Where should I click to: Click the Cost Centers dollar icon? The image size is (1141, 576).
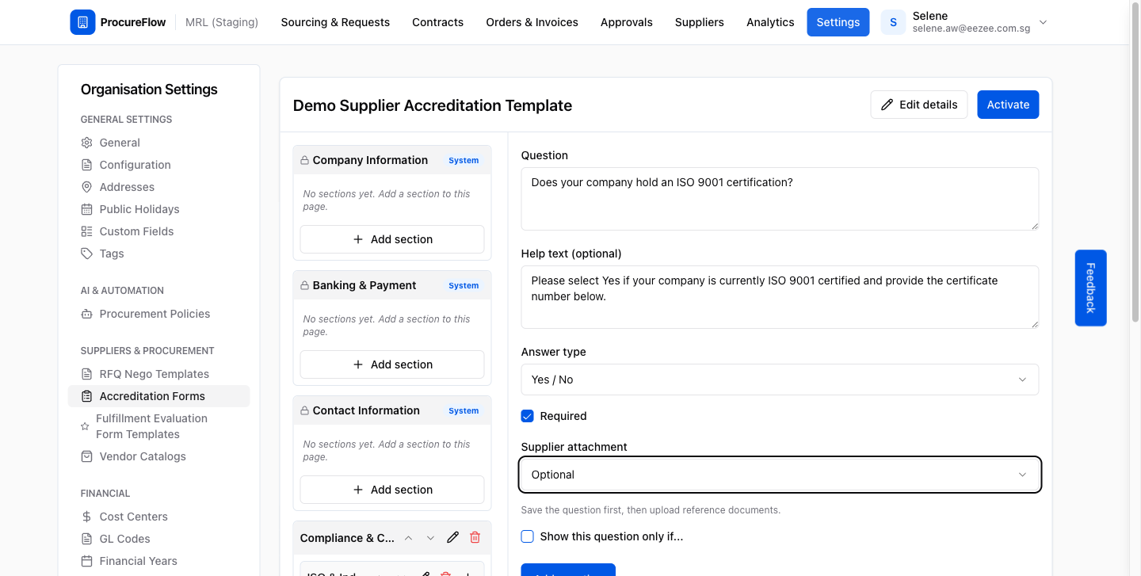pyautogui.click(x=87, y=517)
